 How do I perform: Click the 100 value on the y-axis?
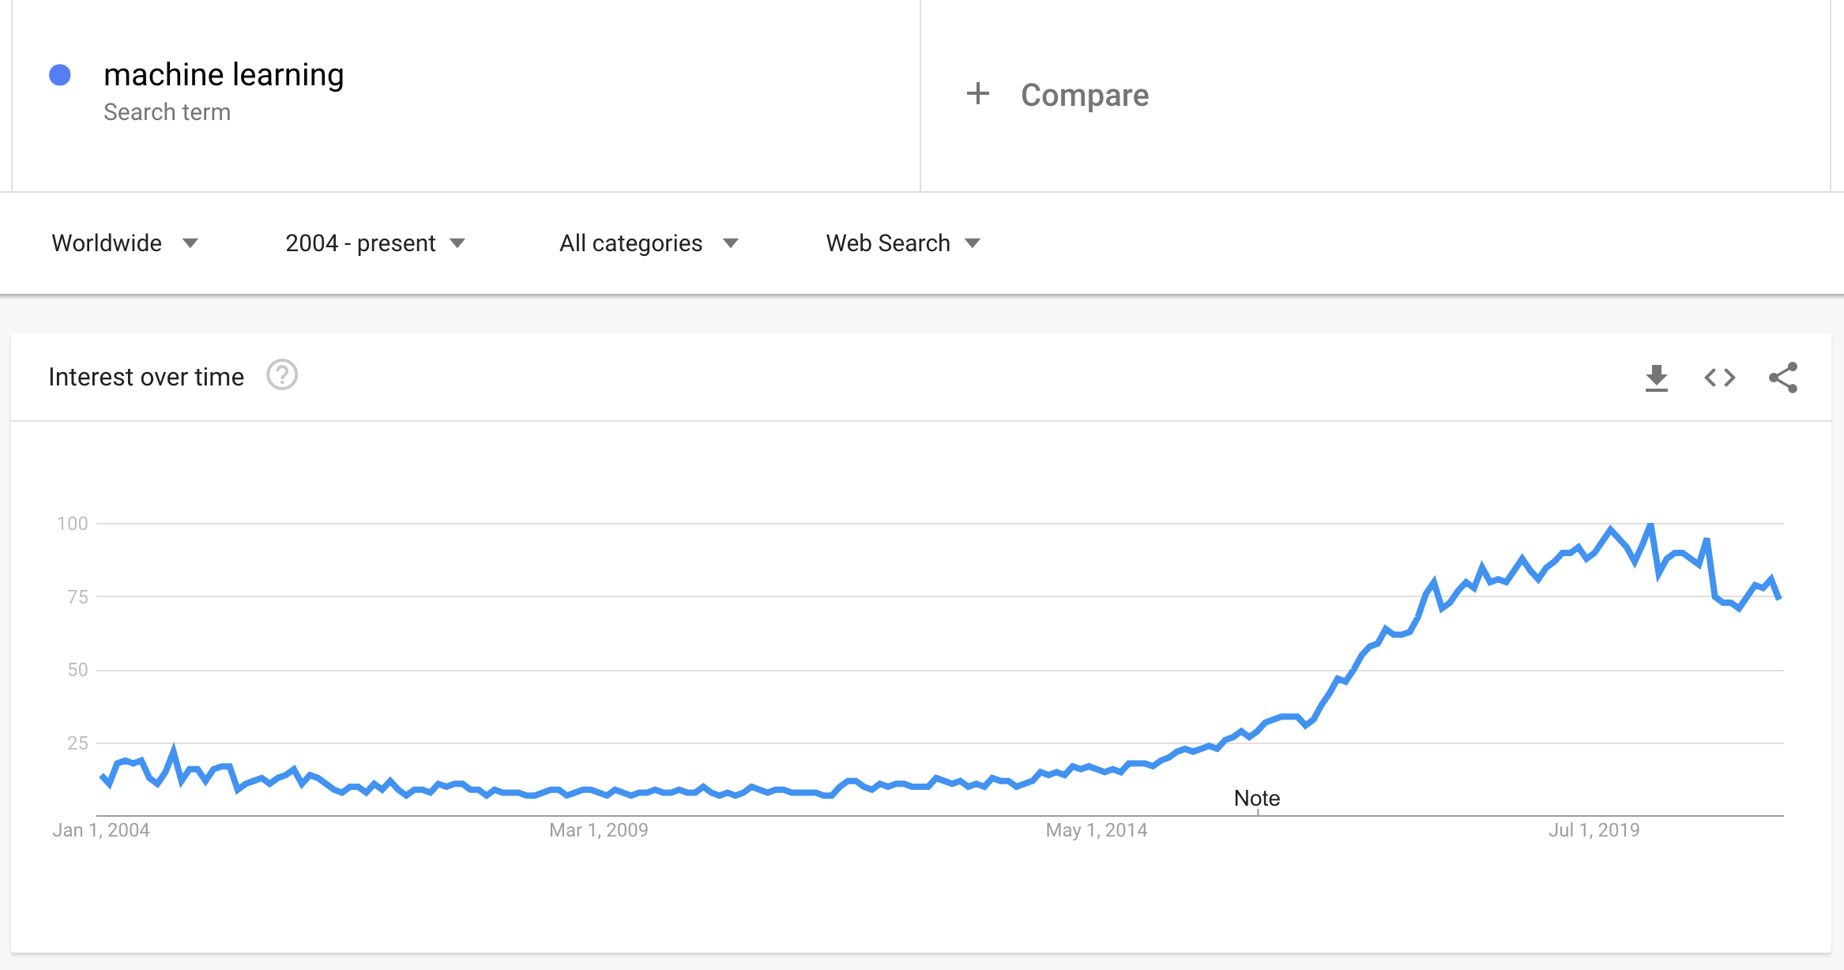coord(72,524)
